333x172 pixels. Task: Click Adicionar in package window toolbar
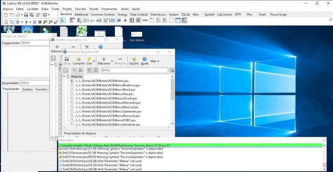tap(104, 61)
